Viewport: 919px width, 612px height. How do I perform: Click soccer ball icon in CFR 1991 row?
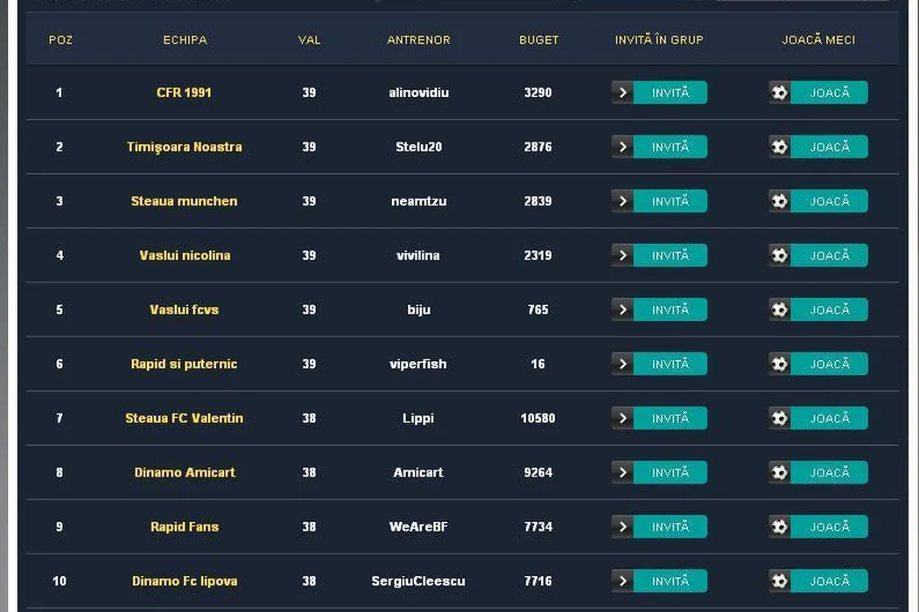[x=779, y=93]
